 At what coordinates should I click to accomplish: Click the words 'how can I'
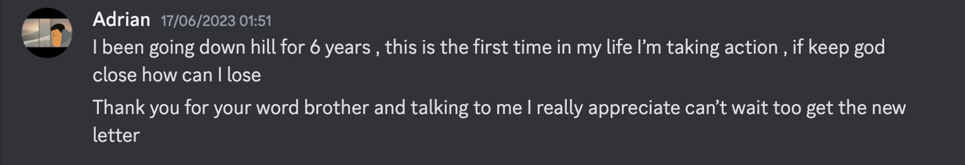coord(182,75)
